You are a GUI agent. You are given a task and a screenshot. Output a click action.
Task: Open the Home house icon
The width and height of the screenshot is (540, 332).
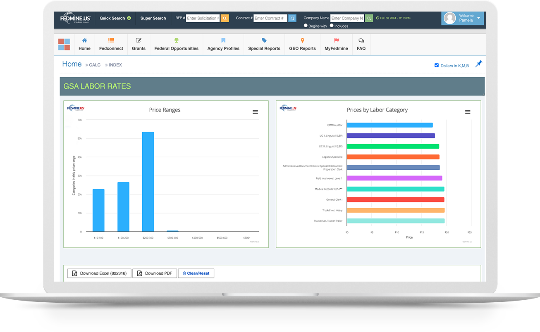(x=84, y=40)
